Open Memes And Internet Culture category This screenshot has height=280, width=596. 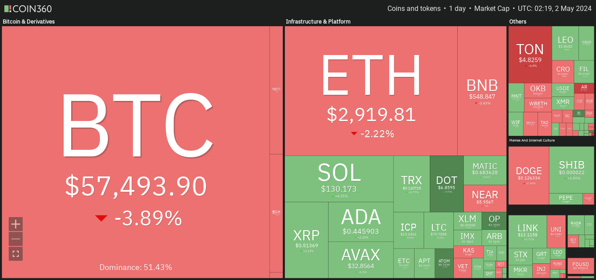[x=538, y=140]
